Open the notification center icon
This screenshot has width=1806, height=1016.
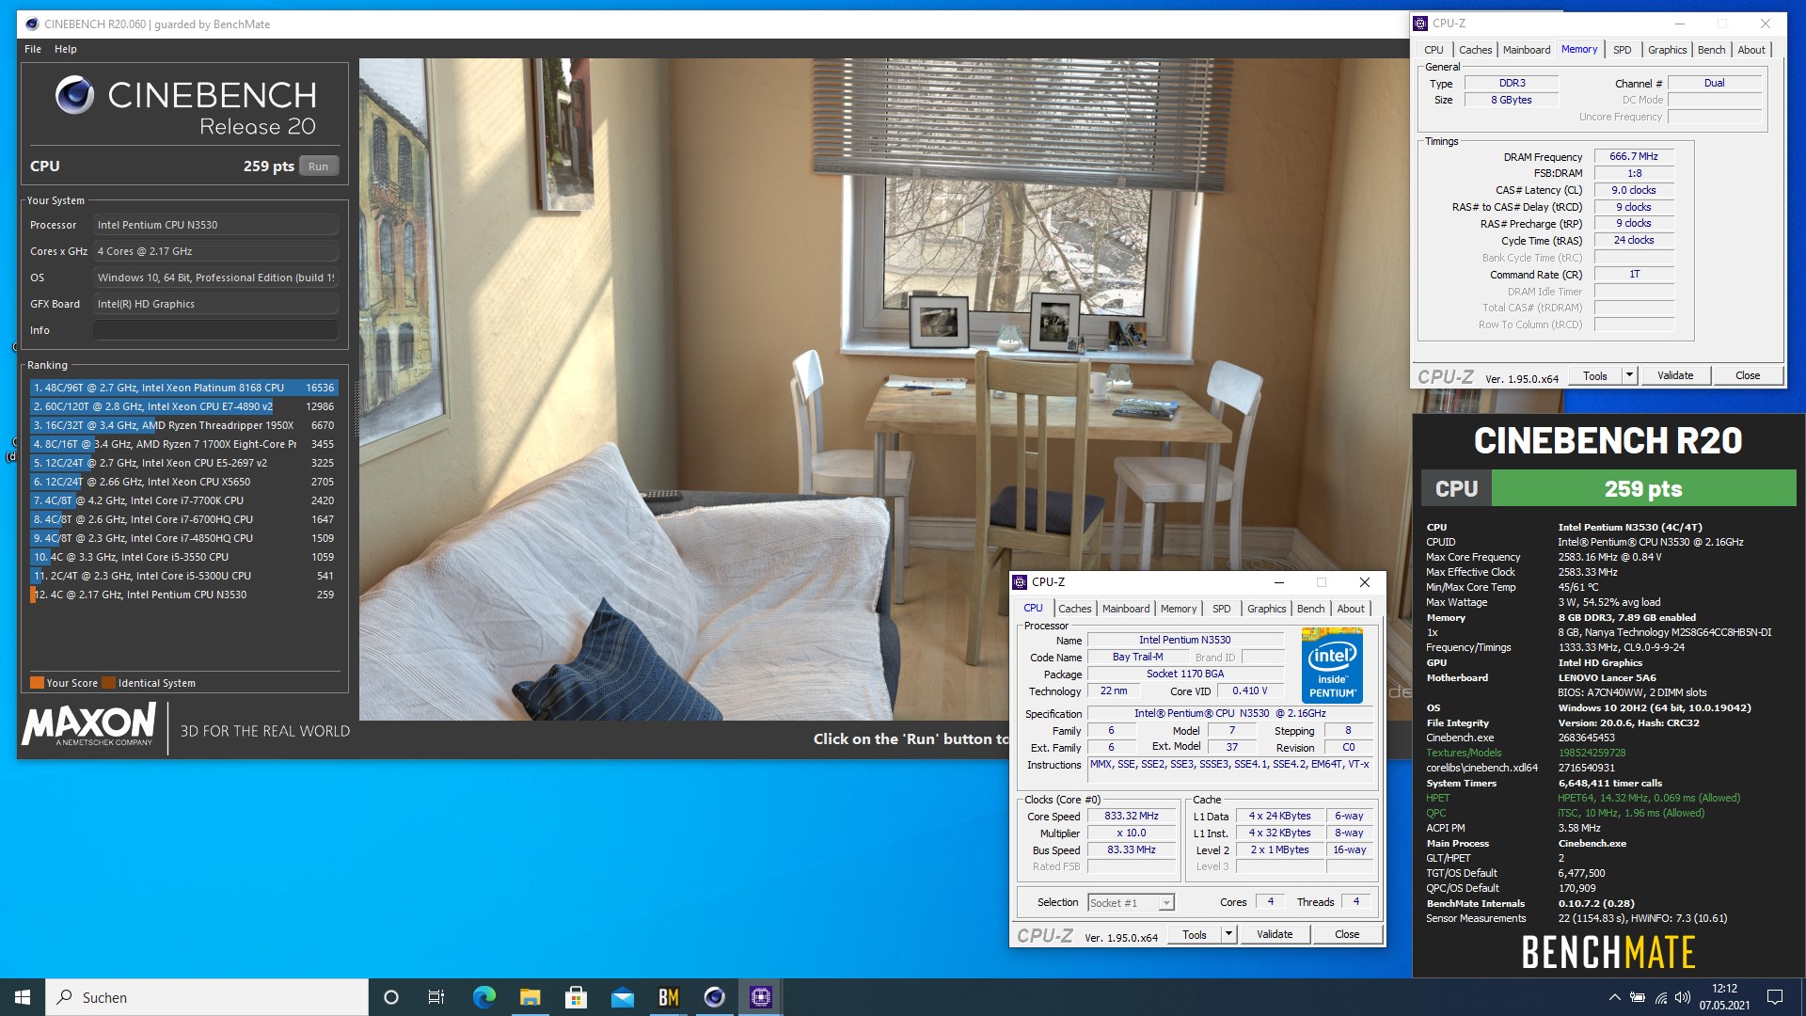coord(1775,997)
